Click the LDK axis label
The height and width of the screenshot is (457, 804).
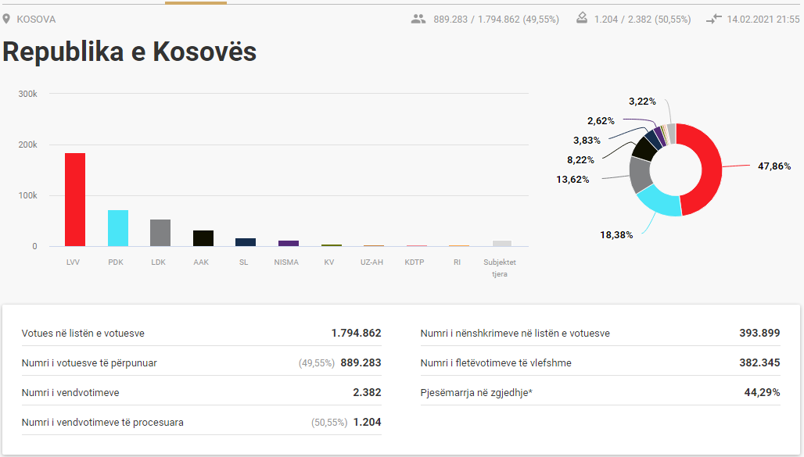[x=159, y=262]
